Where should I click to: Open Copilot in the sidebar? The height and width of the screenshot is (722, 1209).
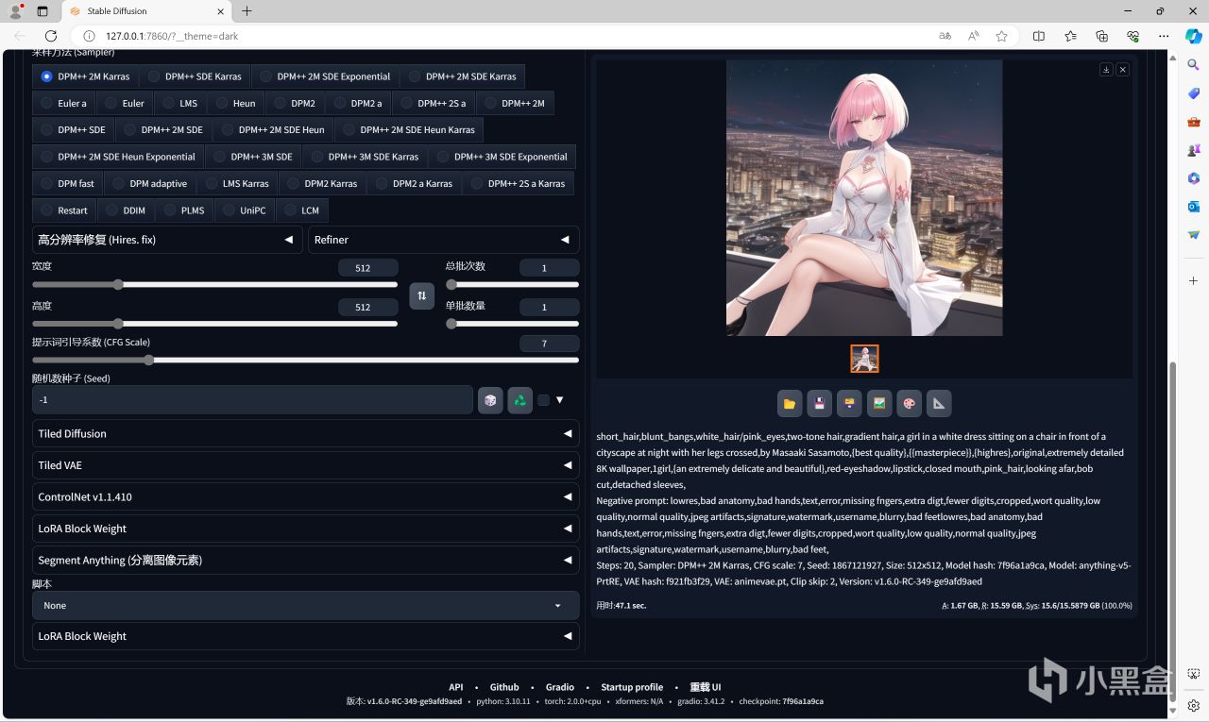click(1194, 36)
